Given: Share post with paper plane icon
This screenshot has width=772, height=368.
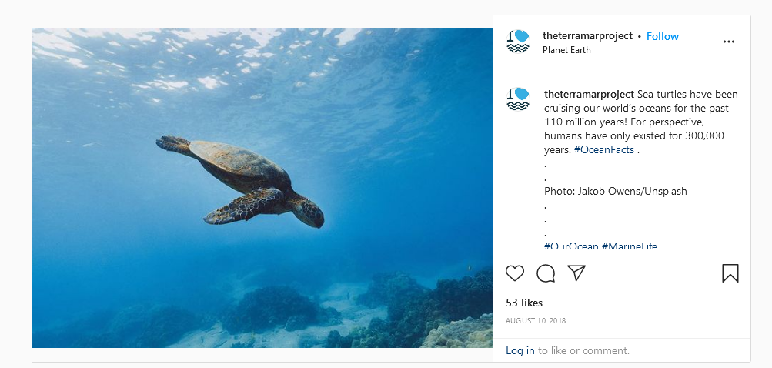Looking at the screenshot, I should tap(576, 273).
